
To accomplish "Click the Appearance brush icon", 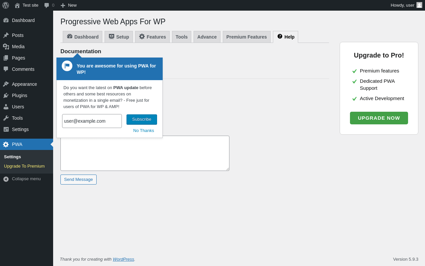I will (x=6, y=84).
